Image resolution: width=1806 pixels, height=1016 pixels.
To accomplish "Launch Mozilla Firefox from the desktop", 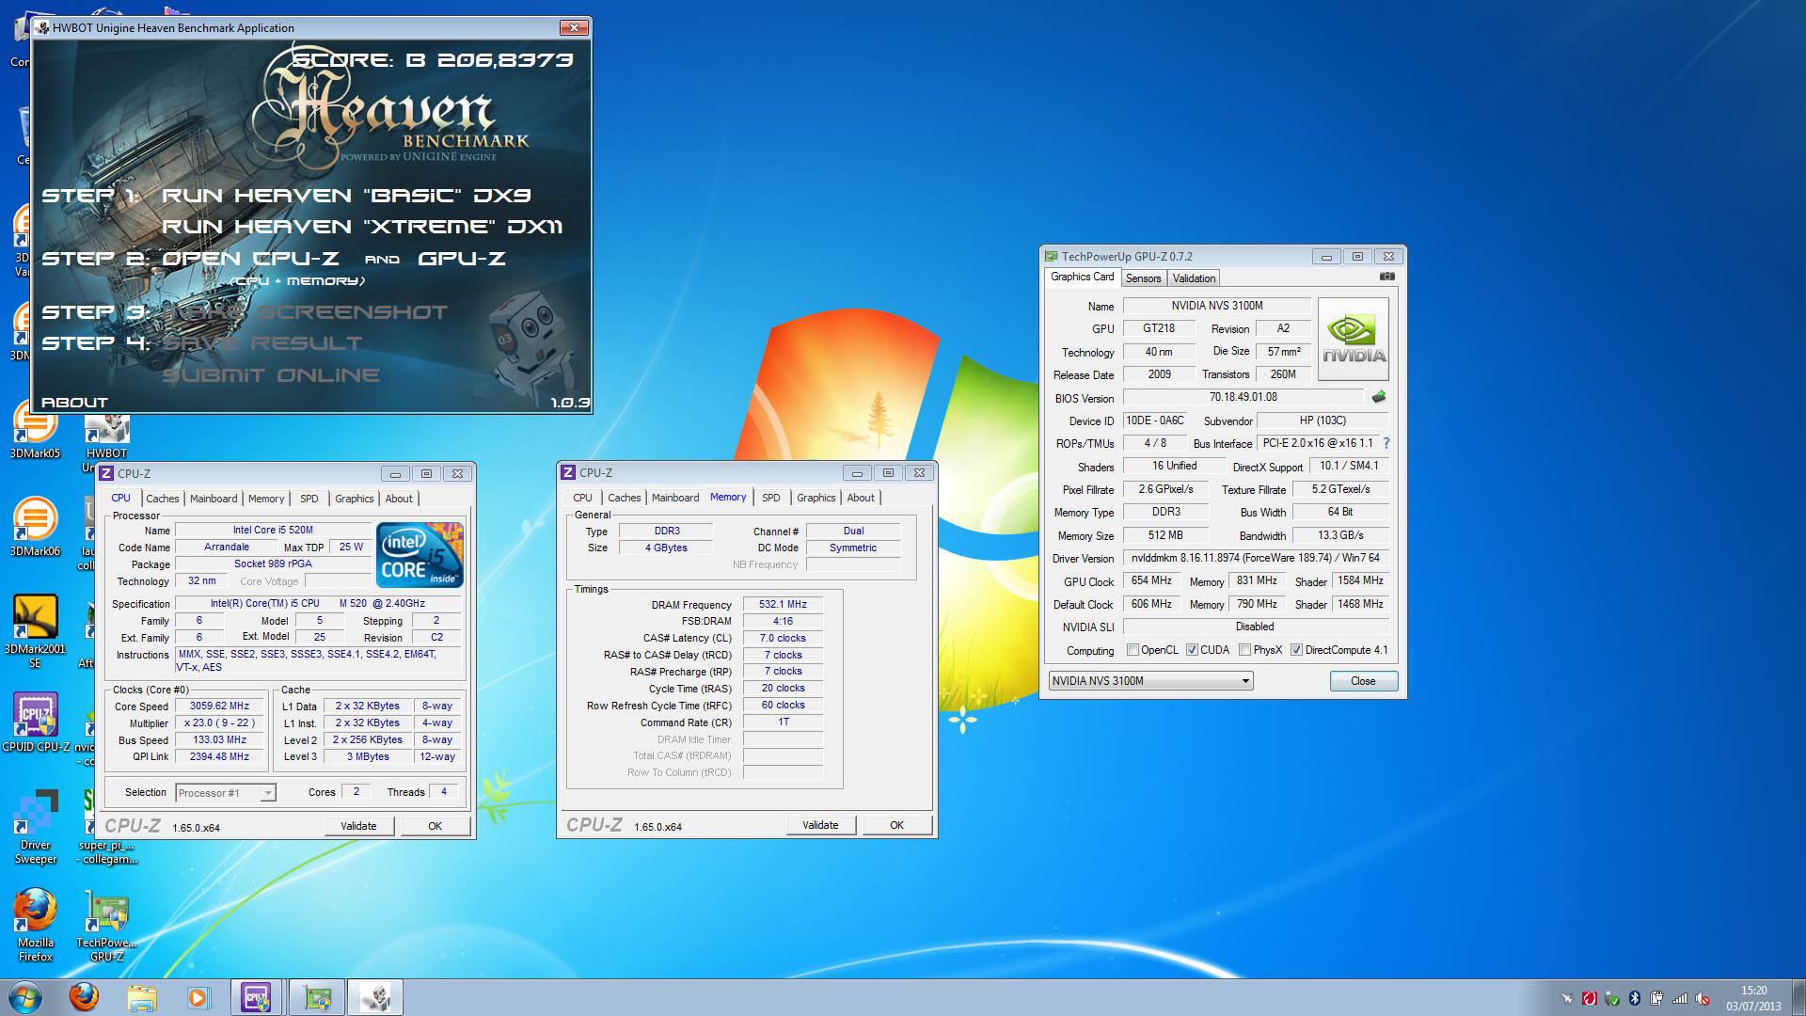I will pos(36,926).
